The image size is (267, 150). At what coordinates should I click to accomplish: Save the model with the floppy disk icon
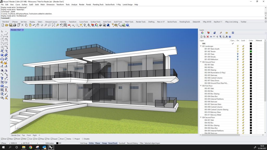pyautogui.click(x=10, y=25)
